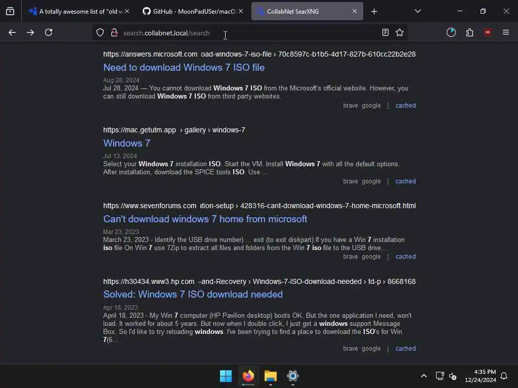
Task: Open 'Can't download windows 7 home from microsoft'
Action: (x=205, y=219)
